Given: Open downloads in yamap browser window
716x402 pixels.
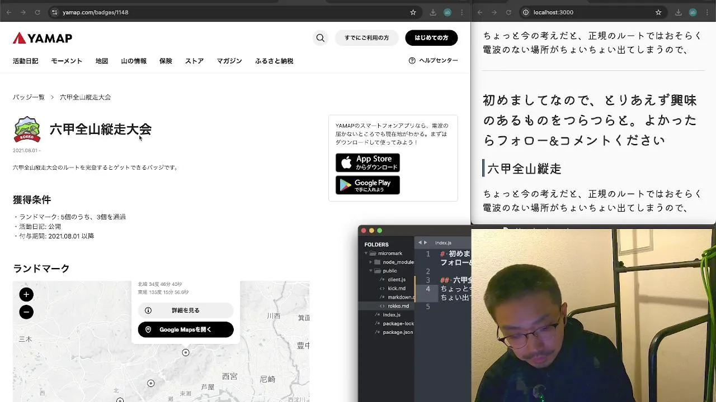Looking at the screenshot, I should 433,12.
